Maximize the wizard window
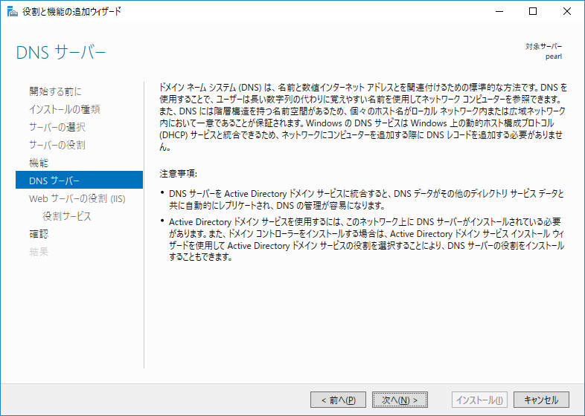 (533, 12)
